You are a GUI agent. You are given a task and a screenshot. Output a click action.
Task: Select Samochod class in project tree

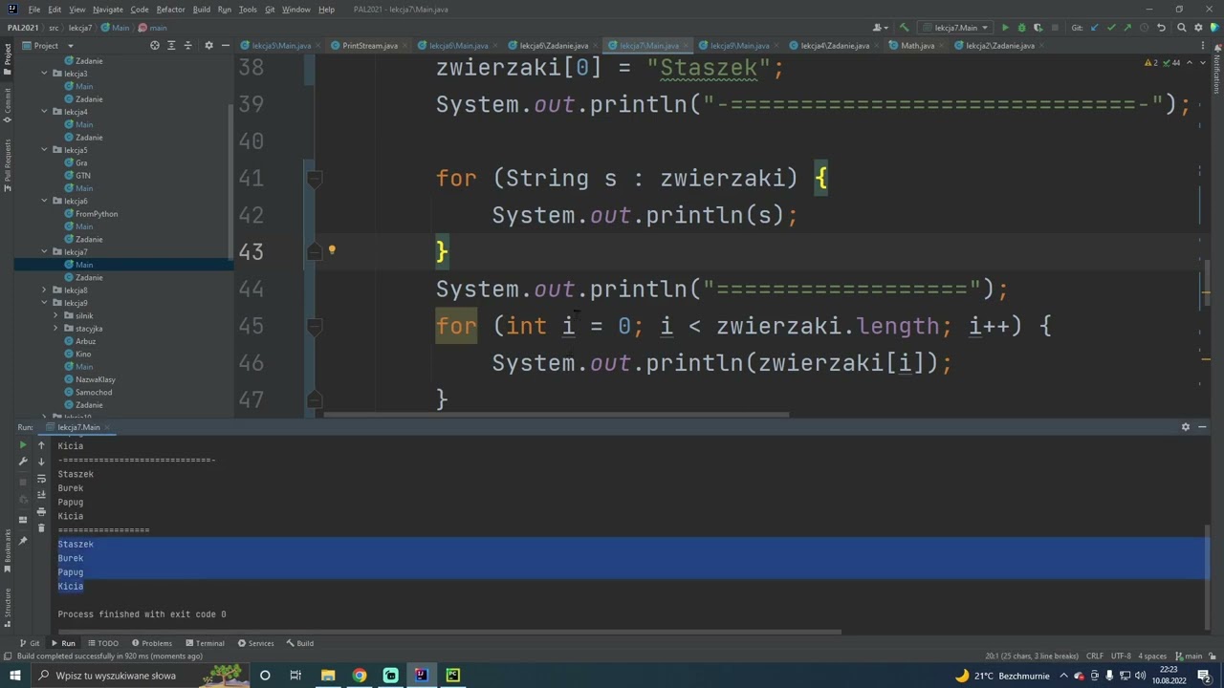tap(94, 393)
